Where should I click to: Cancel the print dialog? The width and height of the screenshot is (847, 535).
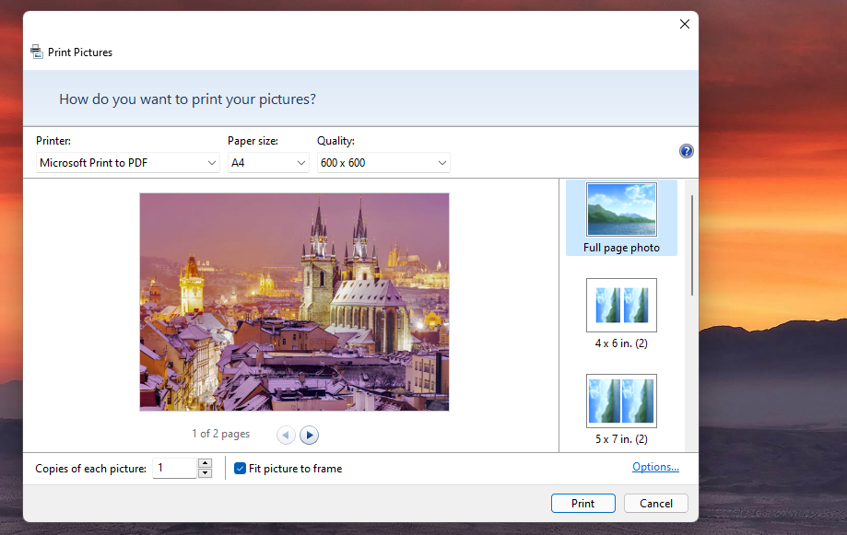point(655,503)
